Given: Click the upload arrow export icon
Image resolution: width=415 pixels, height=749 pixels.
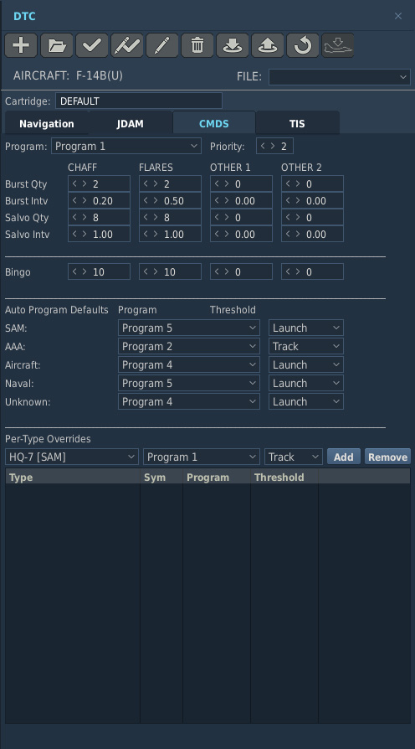Looking at the screenshot, I should [x=268, y=46].
